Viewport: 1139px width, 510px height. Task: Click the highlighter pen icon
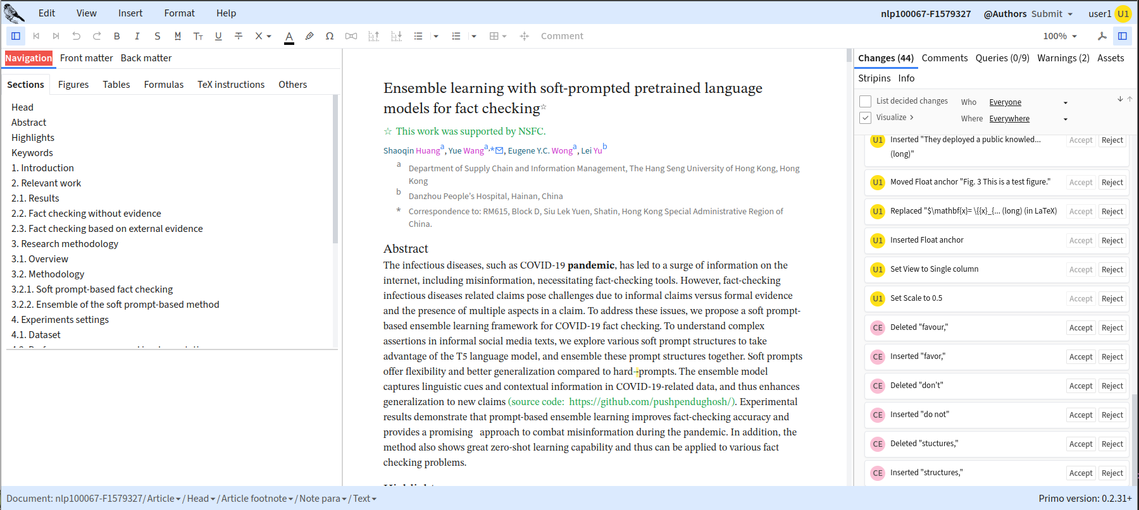pyautogui.click(x=309, y=36)
